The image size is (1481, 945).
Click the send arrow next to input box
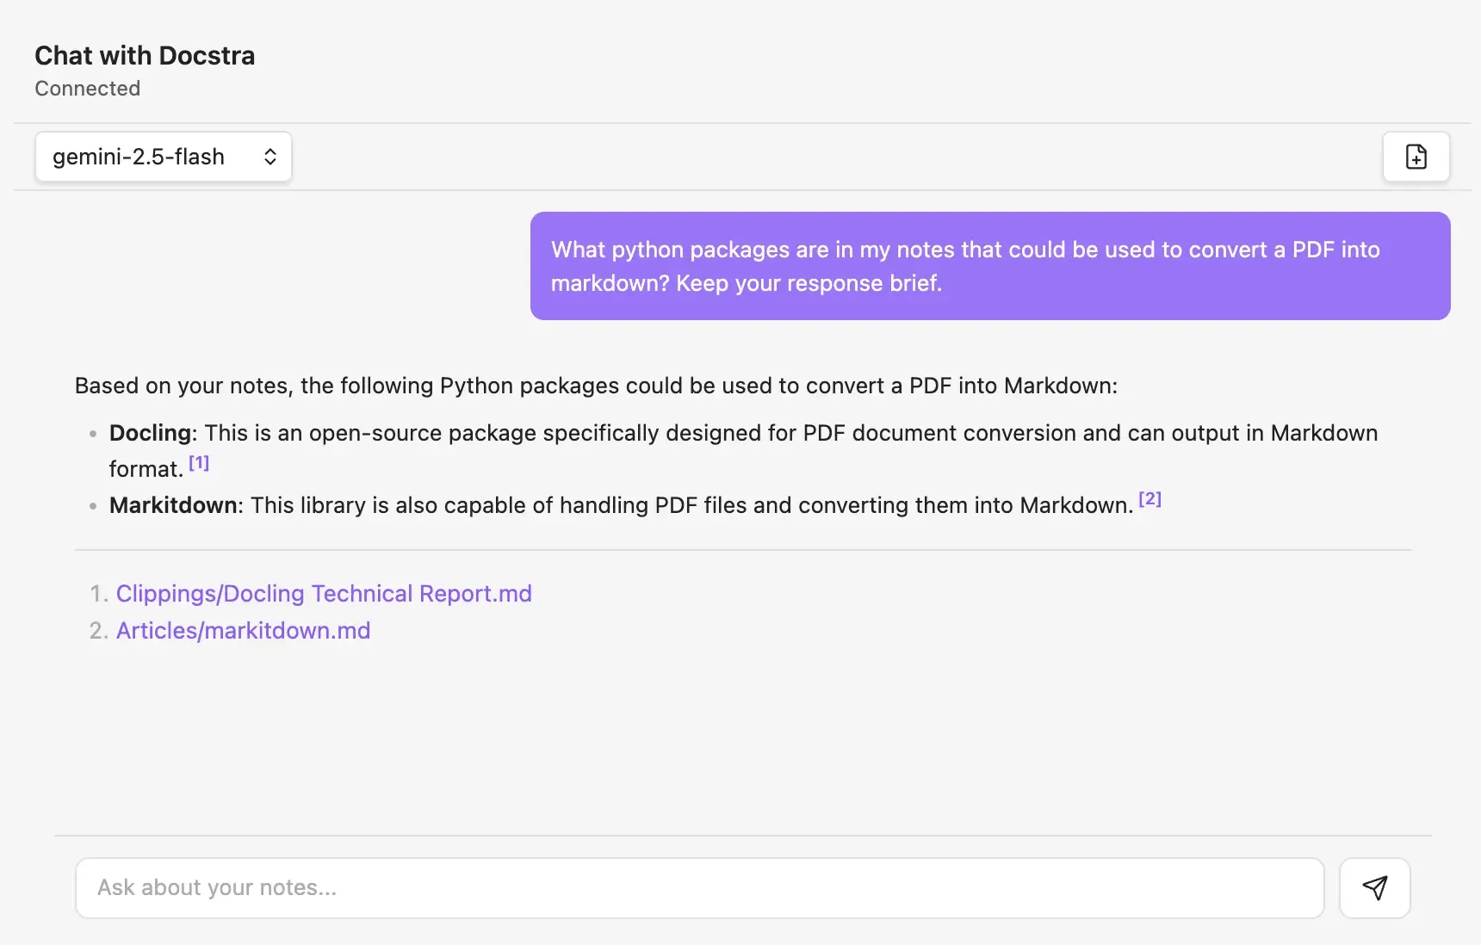point(1374,887)
